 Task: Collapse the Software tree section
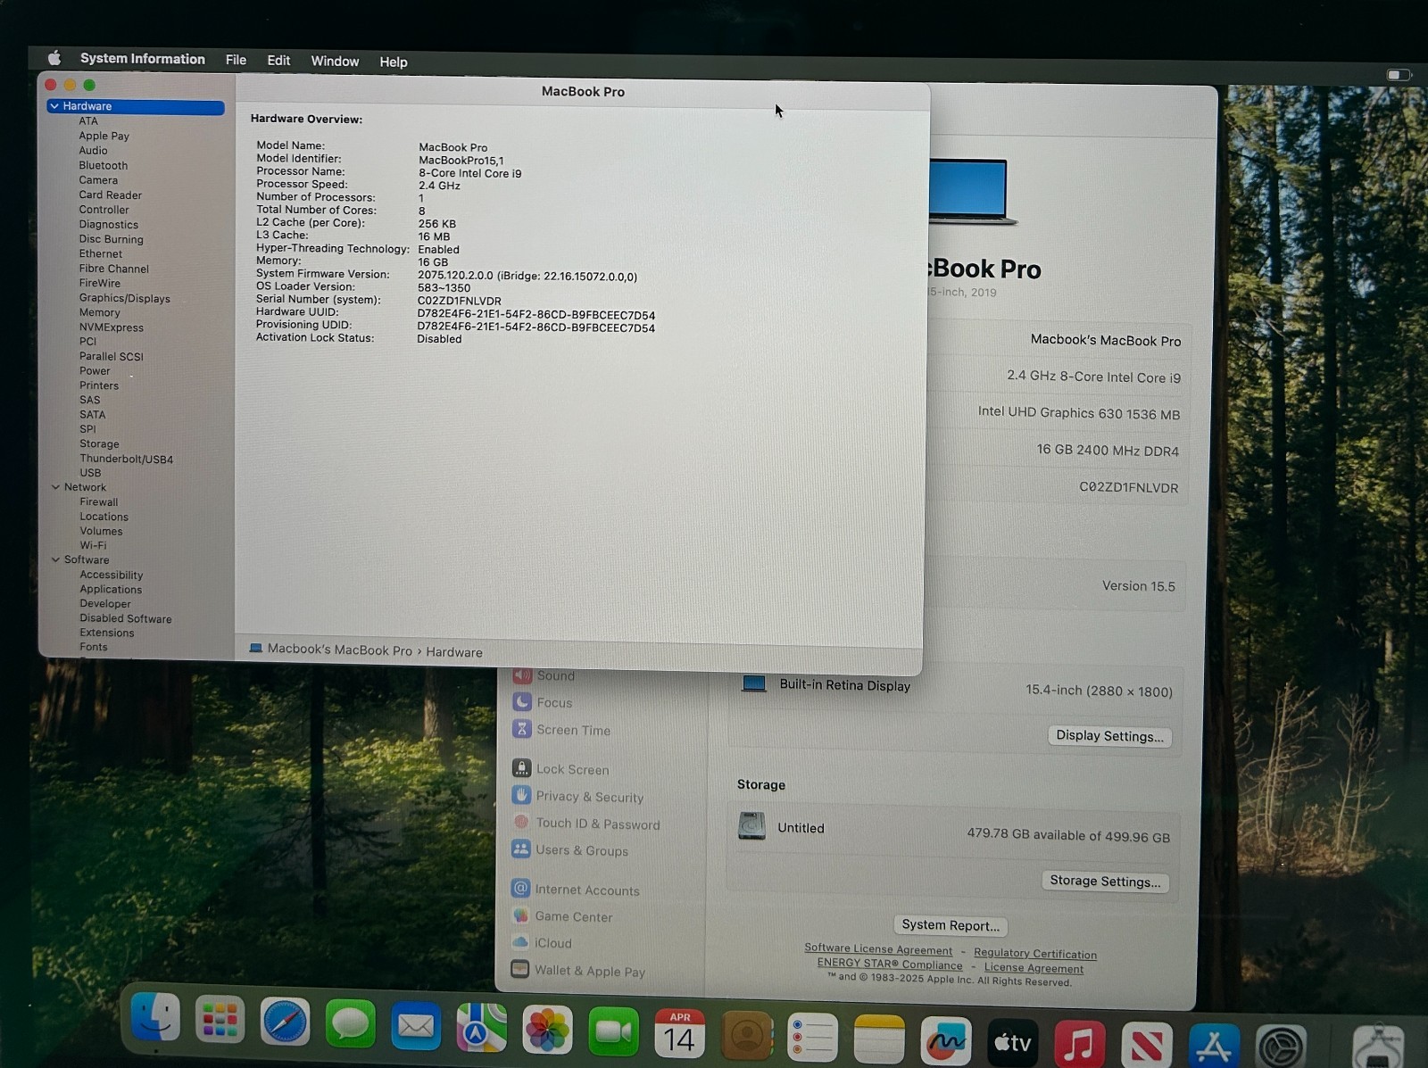coord(55,560)
